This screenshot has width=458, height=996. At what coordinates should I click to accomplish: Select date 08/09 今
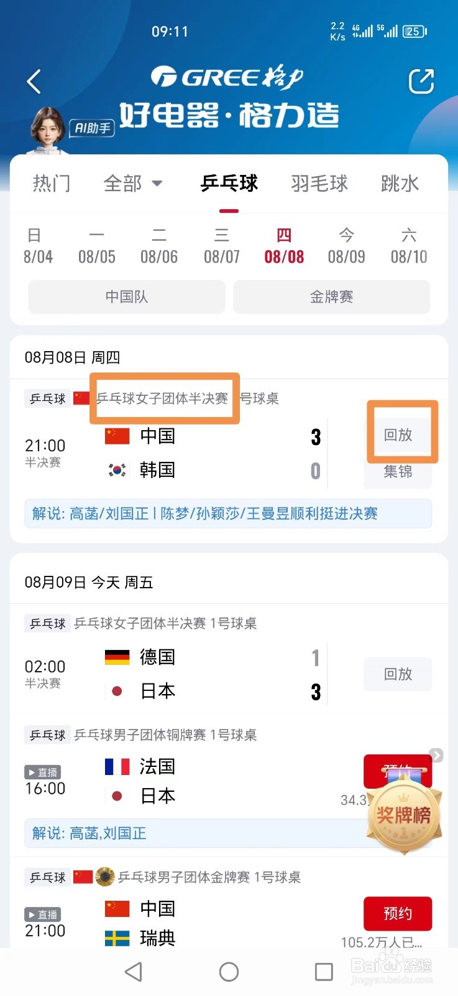tap(346, 246)
